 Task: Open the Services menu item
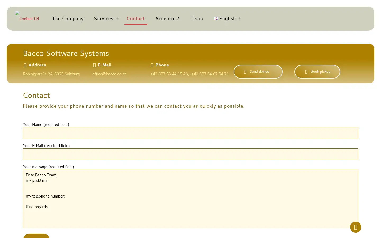pyautogui.click(x=104, y=19)
